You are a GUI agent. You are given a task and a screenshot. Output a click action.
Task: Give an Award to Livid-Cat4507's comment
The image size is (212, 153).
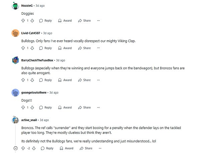pyautogui.click(x=65, y=48)
